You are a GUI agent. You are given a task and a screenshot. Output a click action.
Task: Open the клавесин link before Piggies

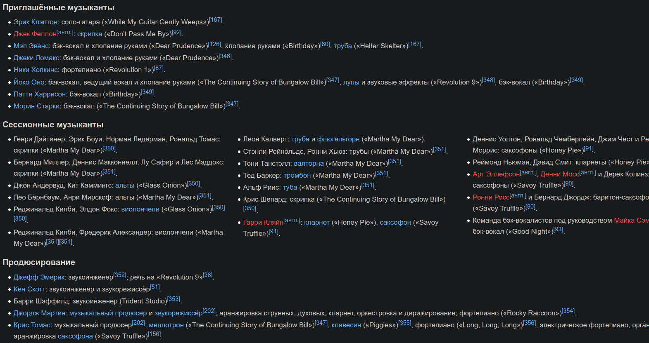pyautogui.click(x=346, y=325)
